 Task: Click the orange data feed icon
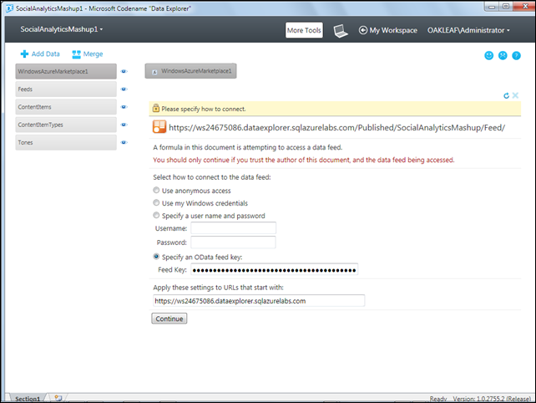click(159, 126)
